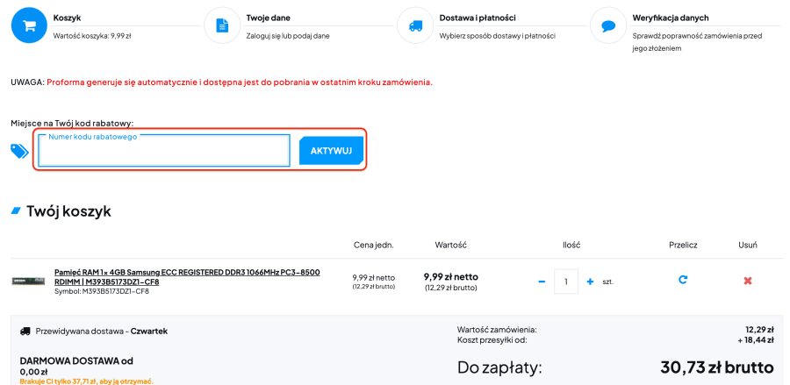This screenshot has width=790, height=385.
Task: Increase item quantity with plus button
Action: coord(590,282)
